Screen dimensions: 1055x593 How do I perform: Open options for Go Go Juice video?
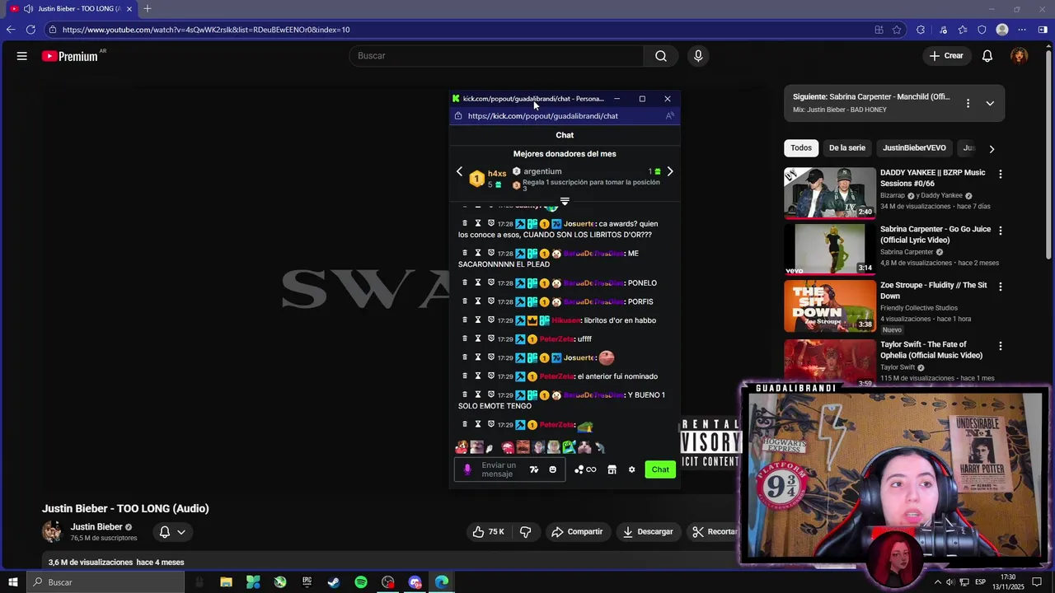[1001, 231]
